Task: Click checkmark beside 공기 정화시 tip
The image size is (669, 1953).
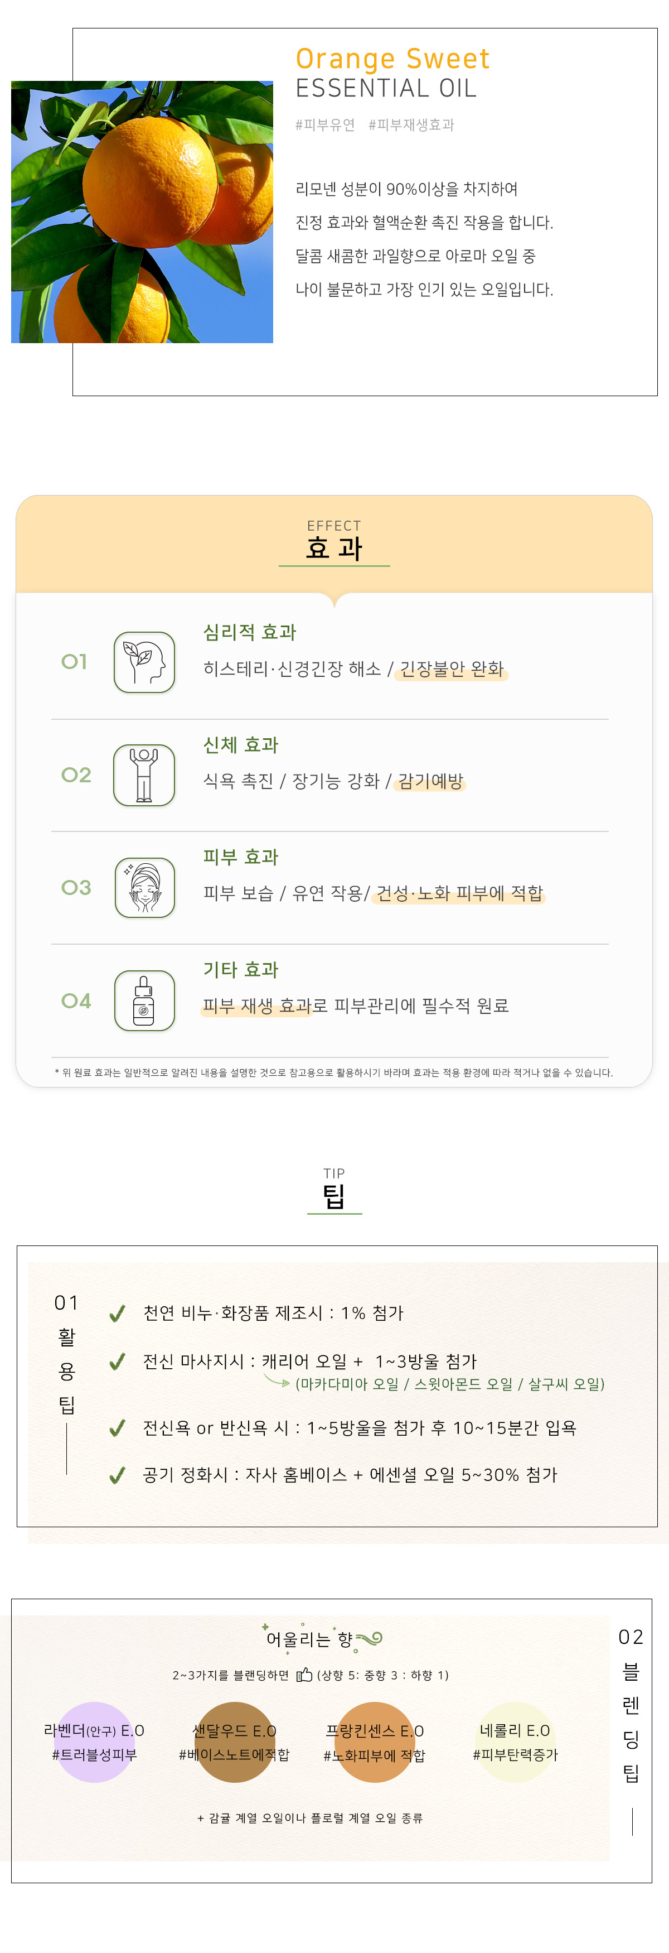Action: point(118,1475)
